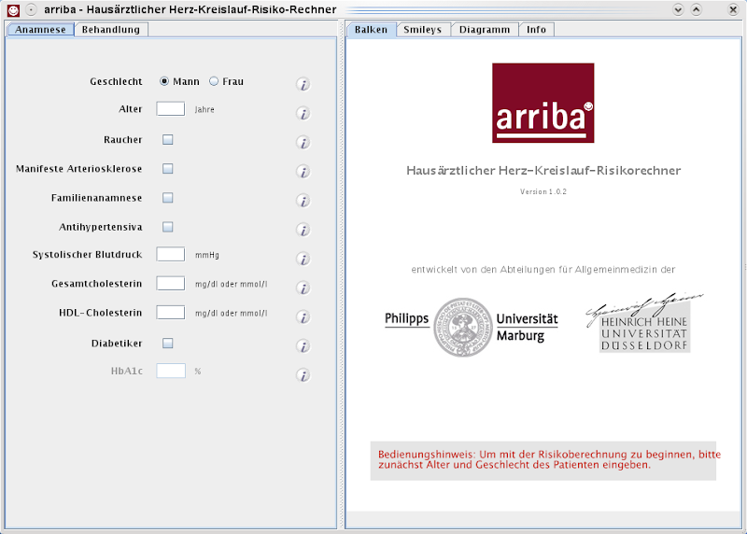The image size is (747, 534).
Task: Click Heinrich Heine Universität Düsseldorf logo
Action: 644,323
